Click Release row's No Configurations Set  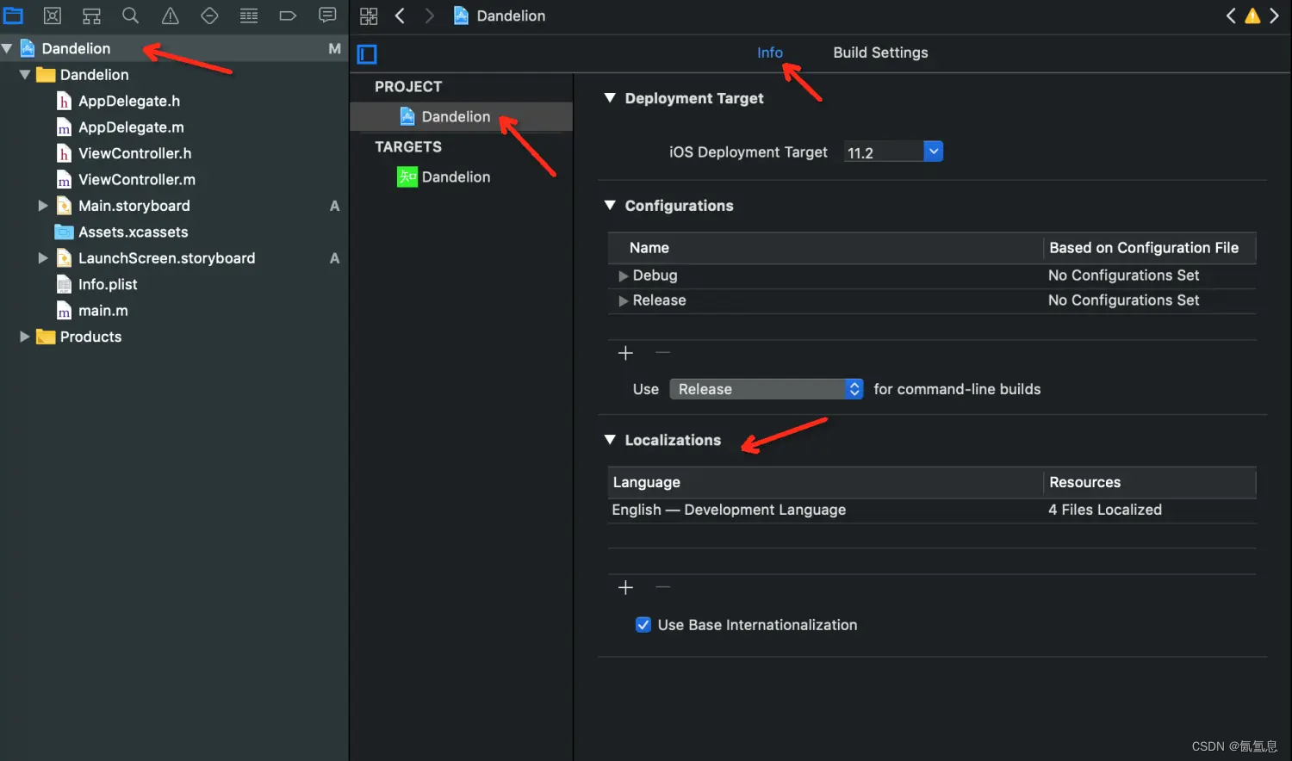[x=1123, y=300]
